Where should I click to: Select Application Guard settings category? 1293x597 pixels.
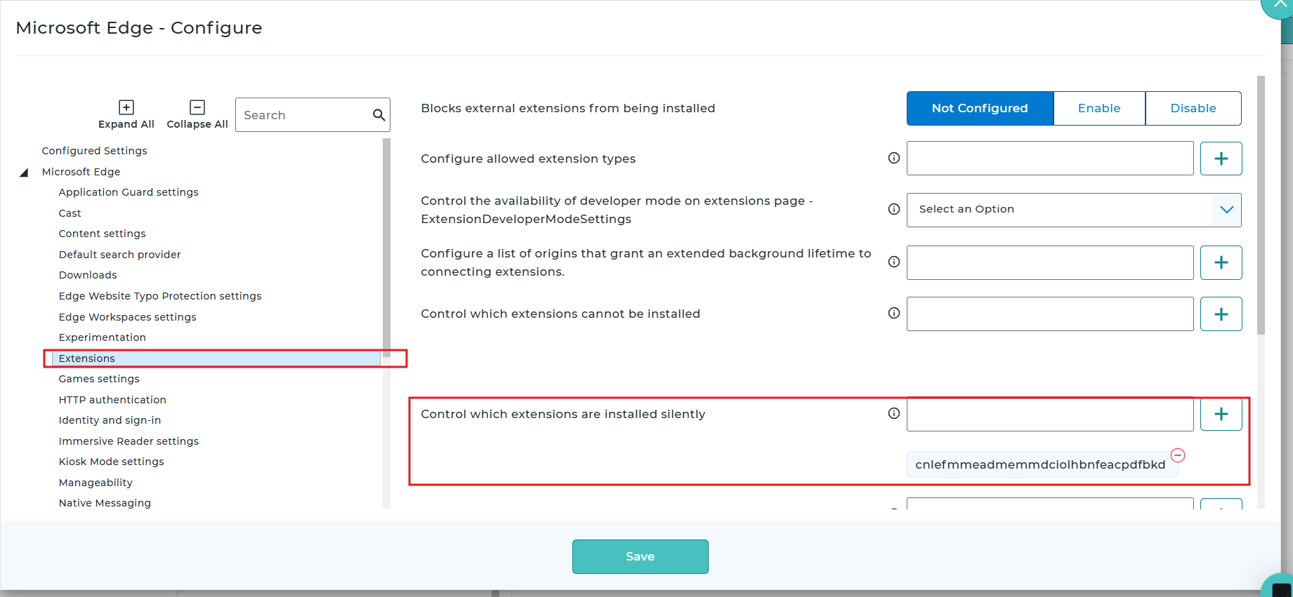[129, 192]
